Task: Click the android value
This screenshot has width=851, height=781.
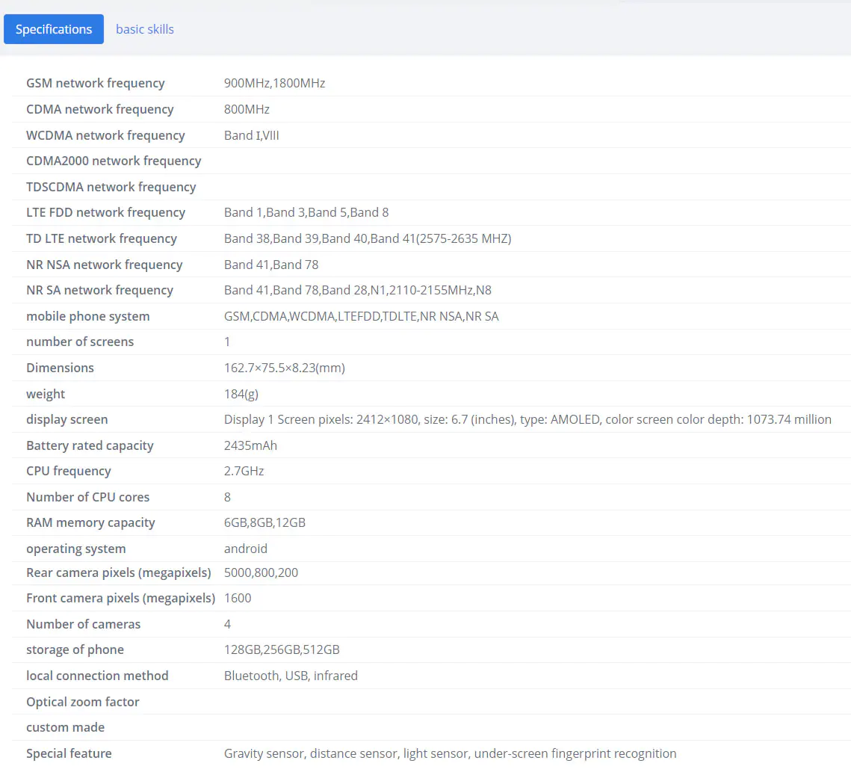Action: click(x=246, y=548)
